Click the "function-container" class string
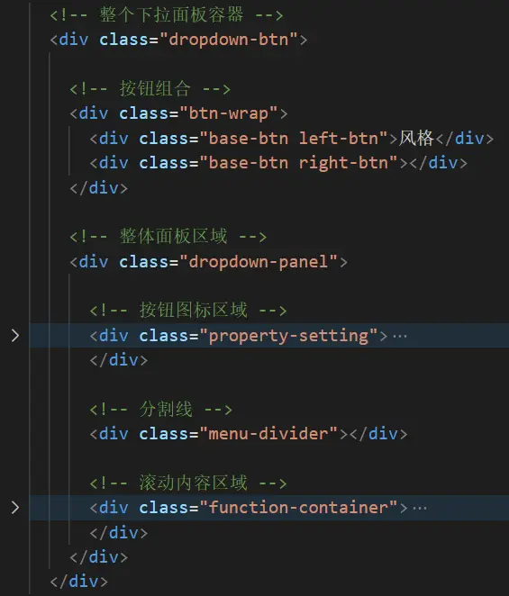 coord(298,508)
